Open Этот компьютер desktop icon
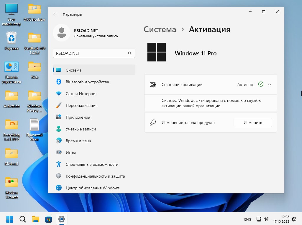Screen dimensions: 302x225 (x=12, y=15)
